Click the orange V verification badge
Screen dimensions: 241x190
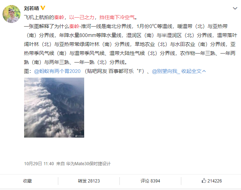pyautogui.click(x=43, y=8)
